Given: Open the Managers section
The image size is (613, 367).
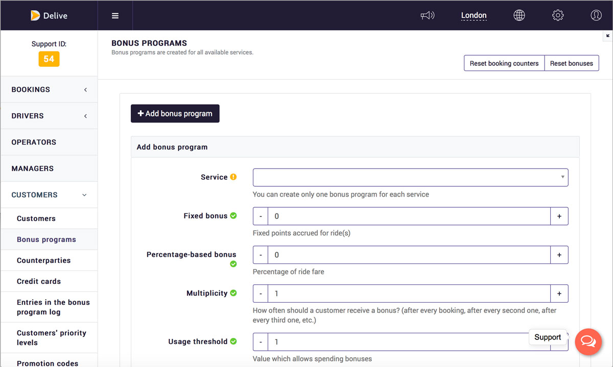Looking at the screenshot, I should [49, 168].
